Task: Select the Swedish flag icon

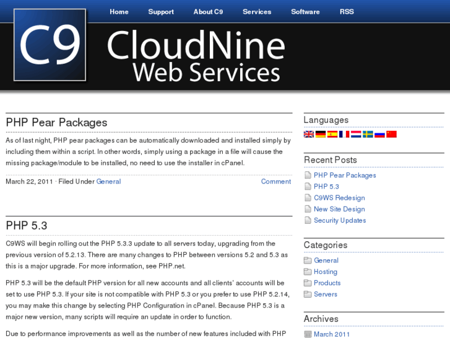Action: [x=368, y=134]
